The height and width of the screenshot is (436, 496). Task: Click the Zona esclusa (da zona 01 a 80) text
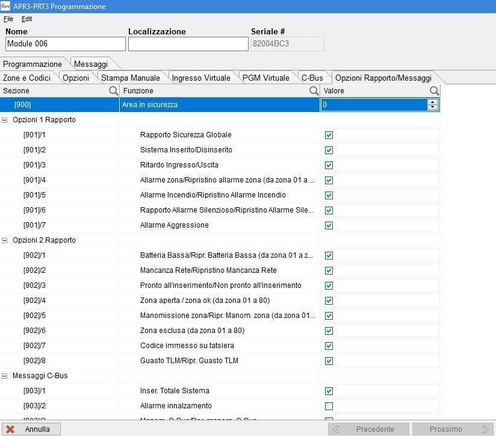(193, 331)
